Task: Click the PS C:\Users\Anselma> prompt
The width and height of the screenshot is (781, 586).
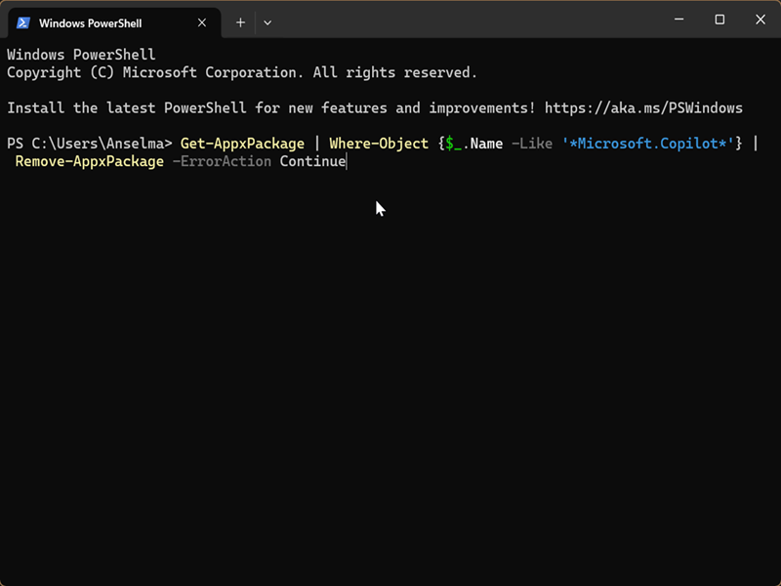Action: point(89,144)
